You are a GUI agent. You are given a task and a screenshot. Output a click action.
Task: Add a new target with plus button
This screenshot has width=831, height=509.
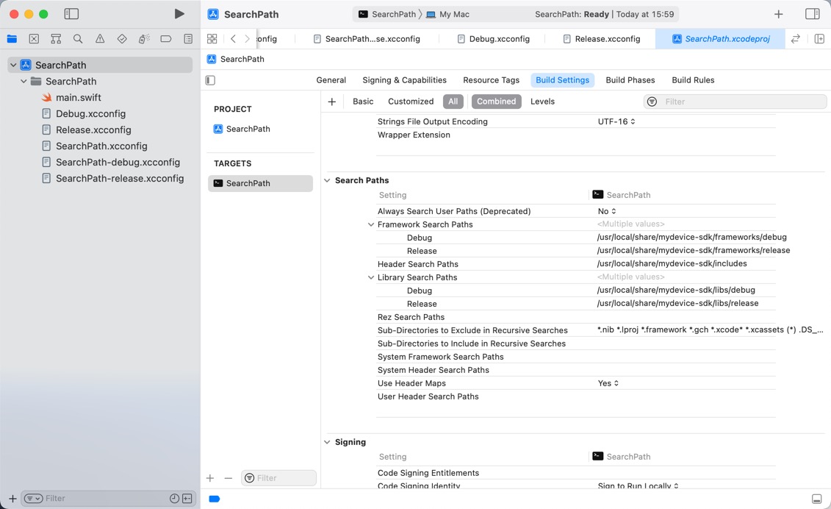pyautogui.click(x=210, y=478)
